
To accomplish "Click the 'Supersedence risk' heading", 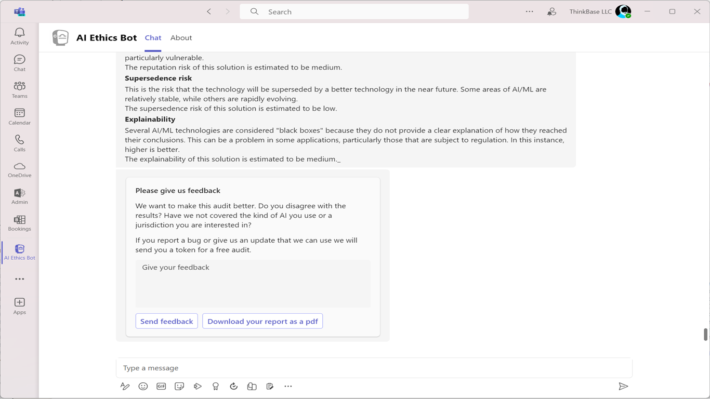I will 158,78.
